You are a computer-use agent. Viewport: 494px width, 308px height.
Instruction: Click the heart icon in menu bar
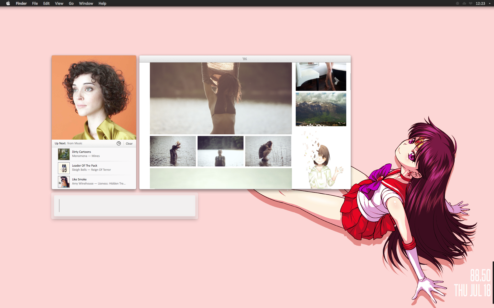(x=470, y=4)
